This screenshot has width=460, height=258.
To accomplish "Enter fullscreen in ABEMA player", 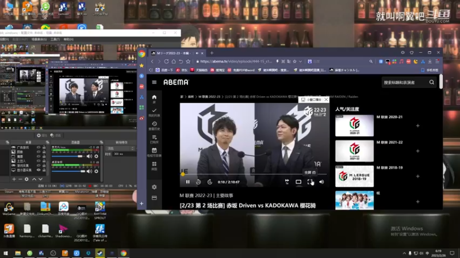I will click(310, 182).
